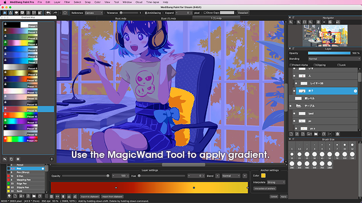Screen dimensions: 362x203
Task: Click the cloud icon at toolbar's left end
Action: 5,13
